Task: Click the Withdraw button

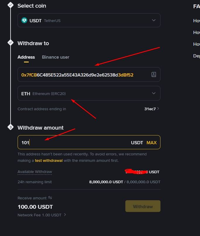Action: click(x=143, y=206)
